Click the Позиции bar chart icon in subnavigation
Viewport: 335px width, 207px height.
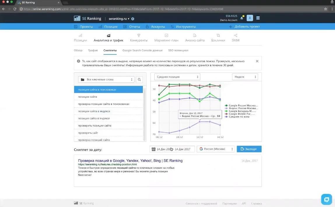pos(80,36)
